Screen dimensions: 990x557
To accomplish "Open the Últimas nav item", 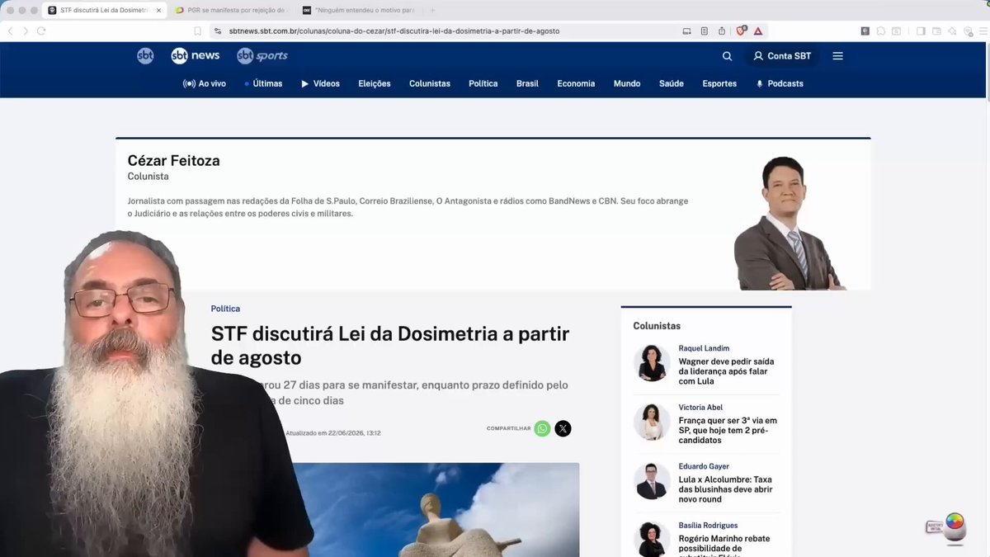I will [x=263, y=83].
